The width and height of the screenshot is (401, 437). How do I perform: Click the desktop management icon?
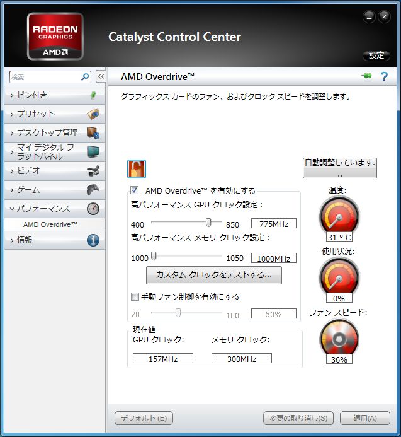tap(93, 133)
